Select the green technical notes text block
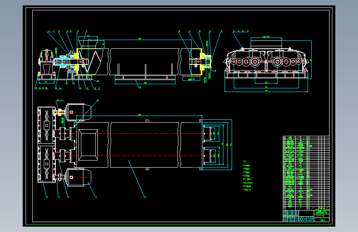358x232 pixels. (247, 175)
